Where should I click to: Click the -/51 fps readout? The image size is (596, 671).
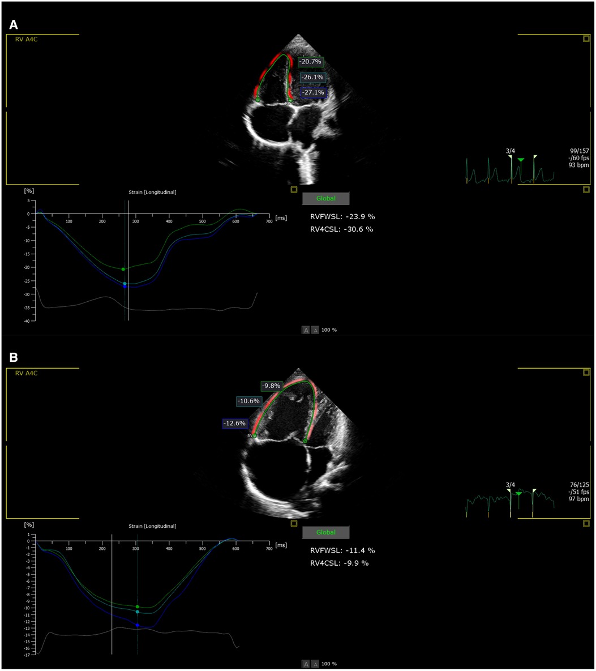click(x=579, y=492)
